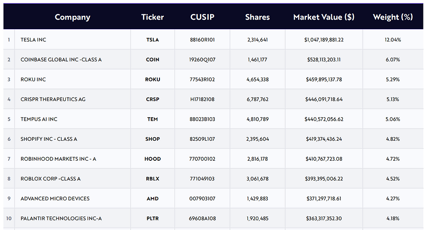Click the TSLA ticker symbol
Screen dimensions: 427x230
(152, 40)
